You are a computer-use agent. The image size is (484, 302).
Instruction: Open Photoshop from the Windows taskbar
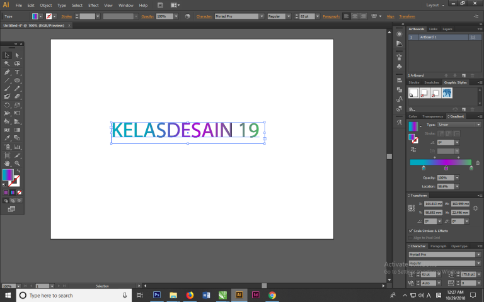pyautogui.click(x=157, y=294)
